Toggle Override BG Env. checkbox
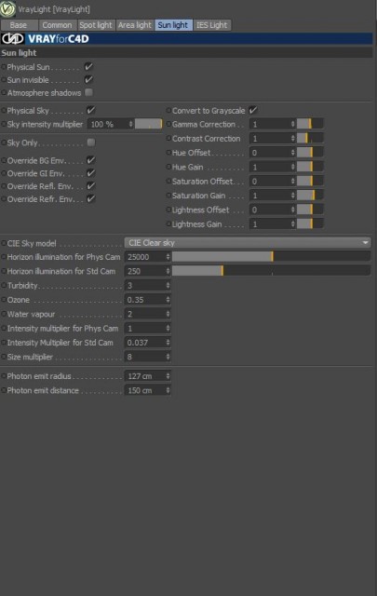Viewport: 377px width, 596px height. 90,160
